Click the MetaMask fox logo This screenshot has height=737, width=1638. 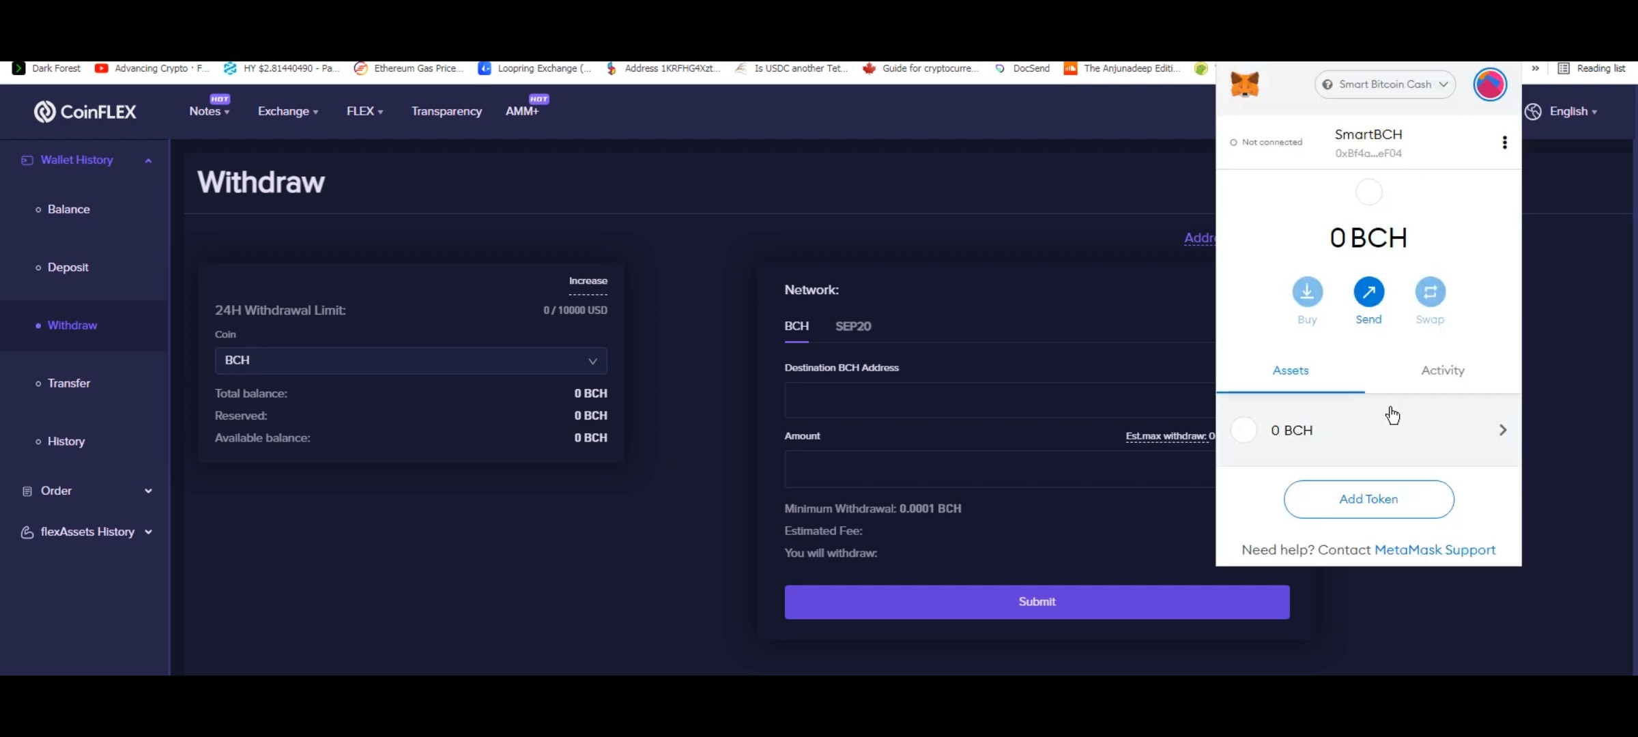[x=1245, y=85]
